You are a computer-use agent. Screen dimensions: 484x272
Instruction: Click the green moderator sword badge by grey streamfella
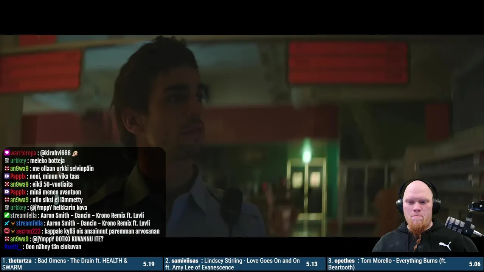point(7,215)
